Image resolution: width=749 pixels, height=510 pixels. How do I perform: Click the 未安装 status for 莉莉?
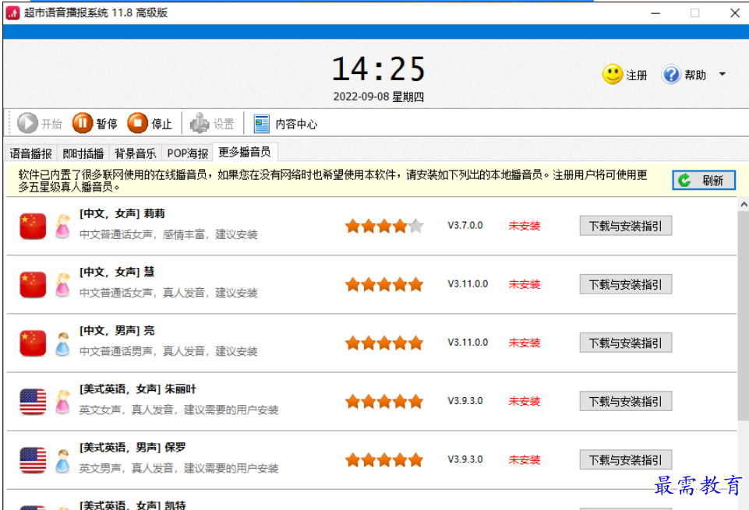[x=525, y=226]
